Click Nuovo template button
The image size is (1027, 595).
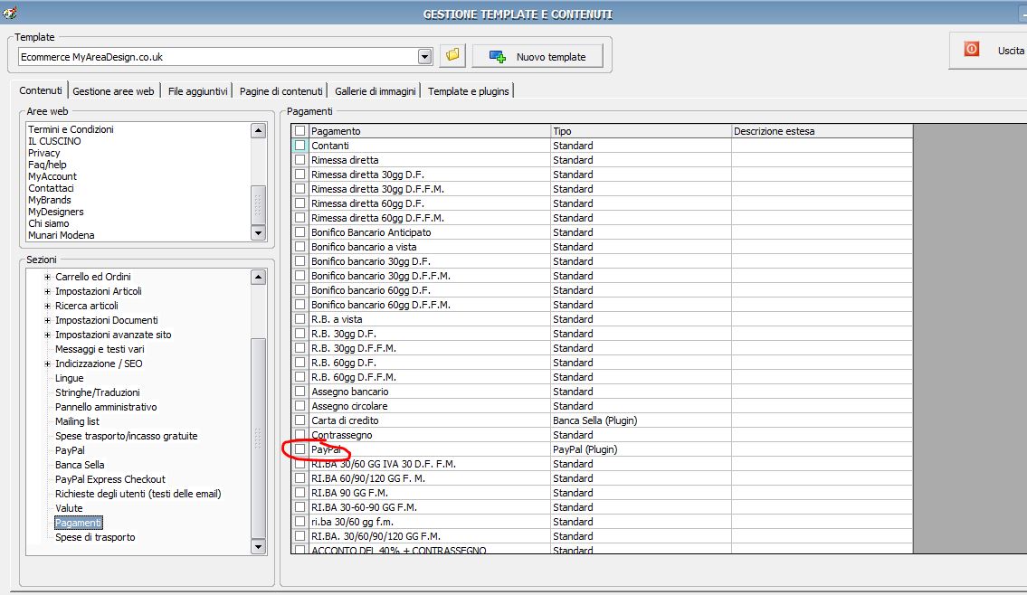(537, 56)
